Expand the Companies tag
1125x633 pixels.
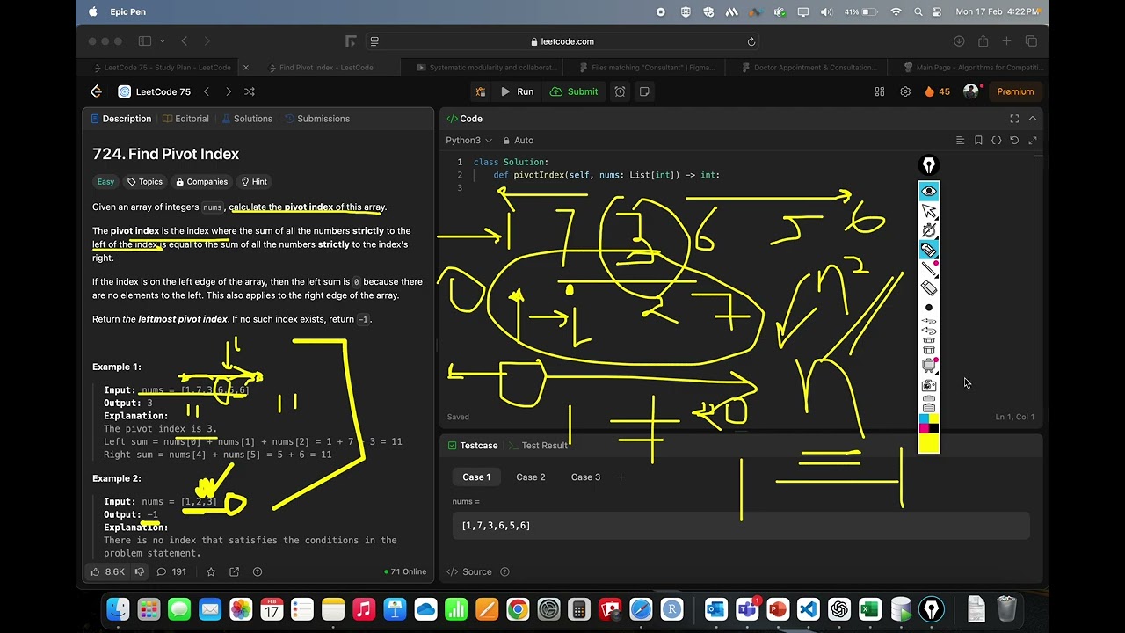coord(202,182)
